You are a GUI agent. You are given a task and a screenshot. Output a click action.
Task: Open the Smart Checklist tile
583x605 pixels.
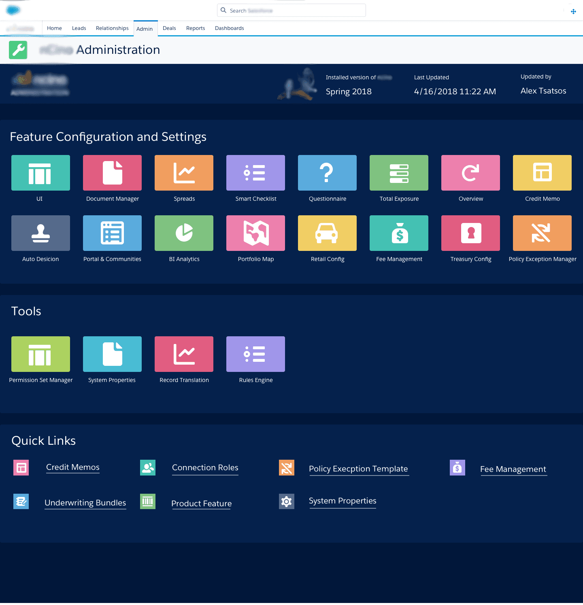point(255,173)
